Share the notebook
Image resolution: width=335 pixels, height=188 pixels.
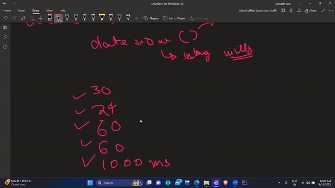(310, 10)
